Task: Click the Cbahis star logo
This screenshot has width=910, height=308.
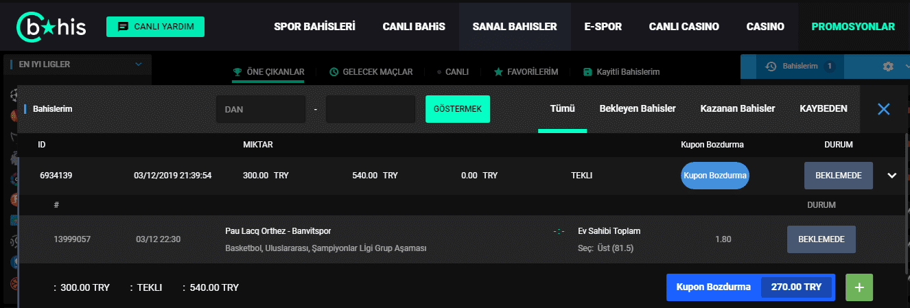Action: [51, 27]
